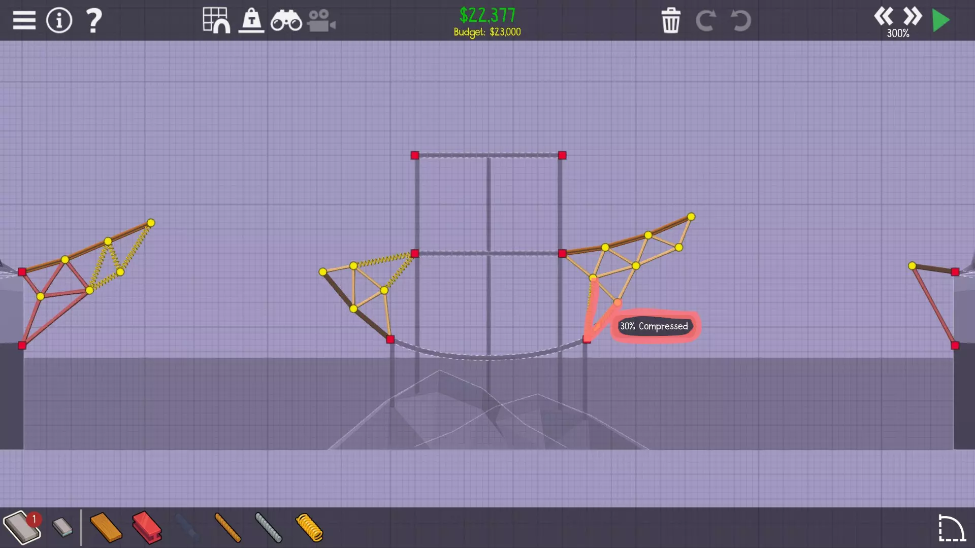Screen dimensions: 975x548
Task: Open the binoculars view tool
Action: 286,21
